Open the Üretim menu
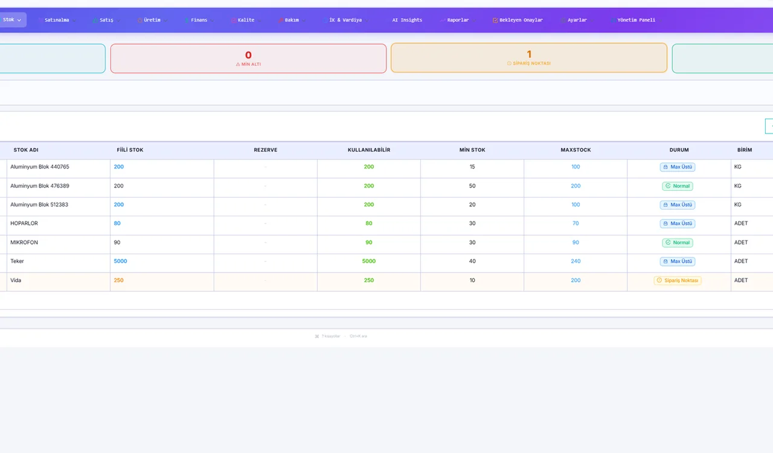This screenshot has width=773, height=453. click(x=152, y=20)
